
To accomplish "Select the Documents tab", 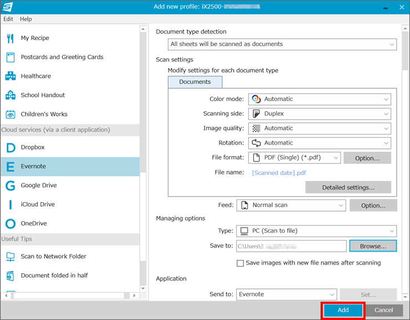I will pos(195,82).
